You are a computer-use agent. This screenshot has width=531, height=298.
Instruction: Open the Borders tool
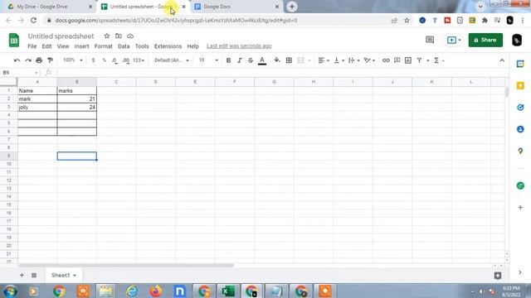click(289, 60)
